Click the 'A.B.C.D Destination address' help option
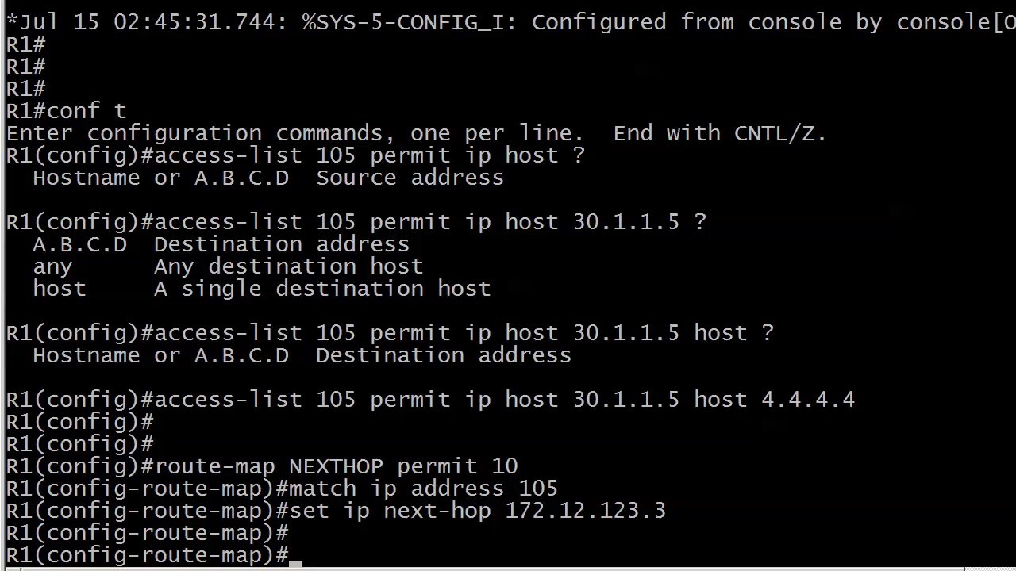Screen dimensions: 1016x571 [221, 244]
